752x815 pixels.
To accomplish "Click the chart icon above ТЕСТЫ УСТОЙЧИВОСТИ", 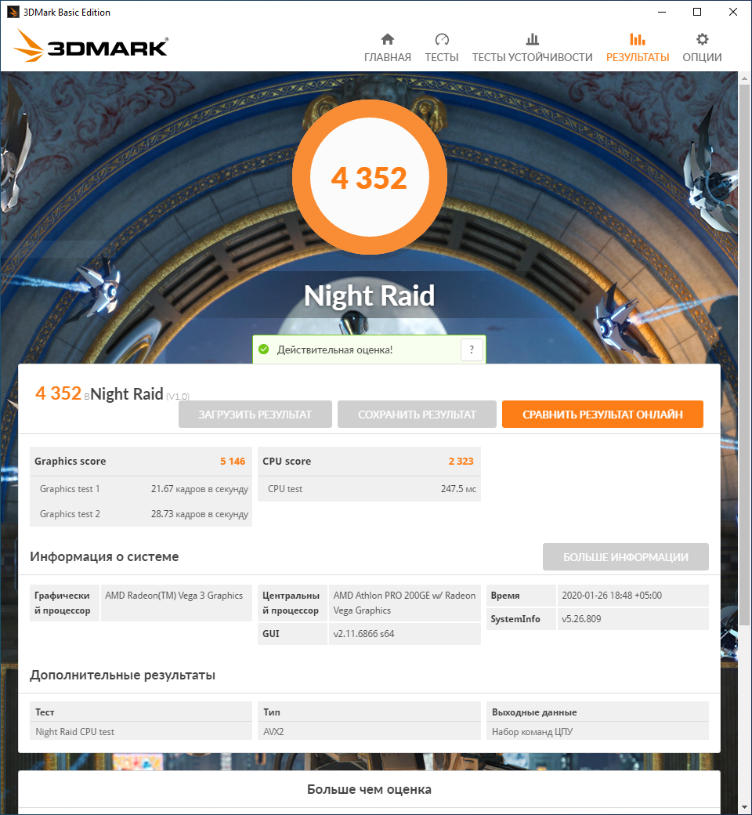I will pyautogui.click(x=532, y=39).
